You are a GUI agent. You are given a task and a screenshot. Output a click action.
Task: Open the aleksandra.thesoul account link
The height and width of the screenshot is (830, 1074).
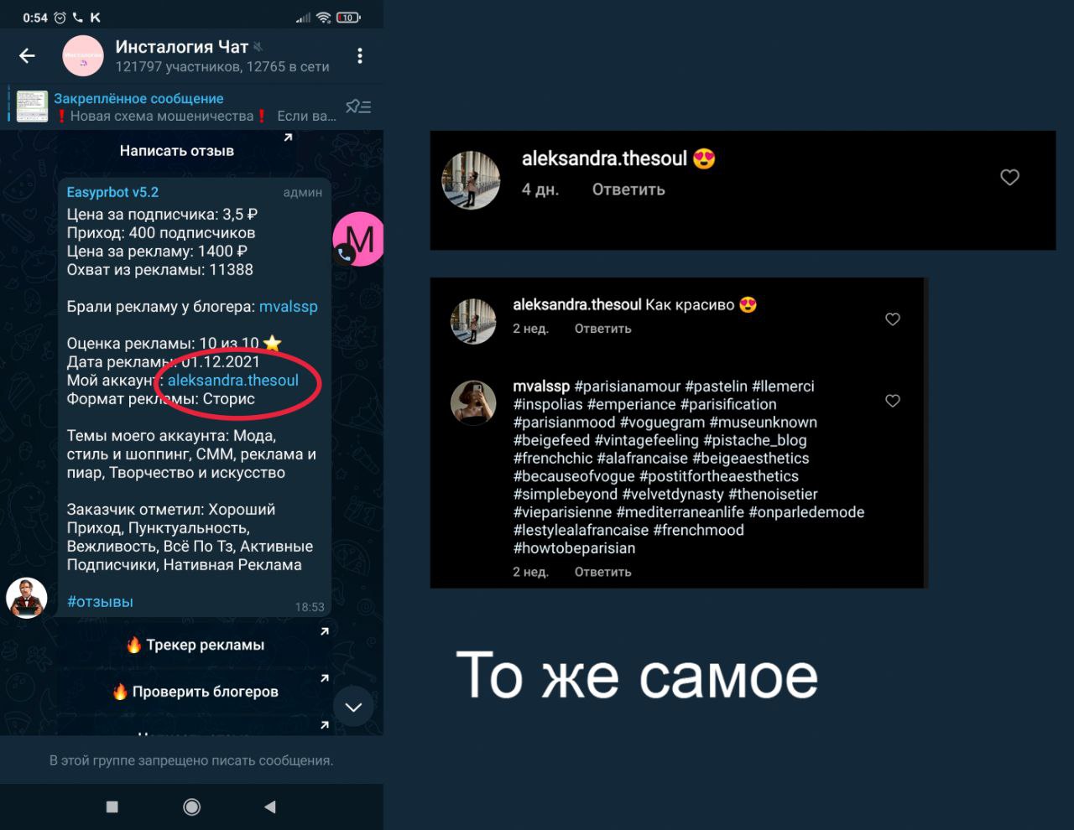[x=233, y=381]
